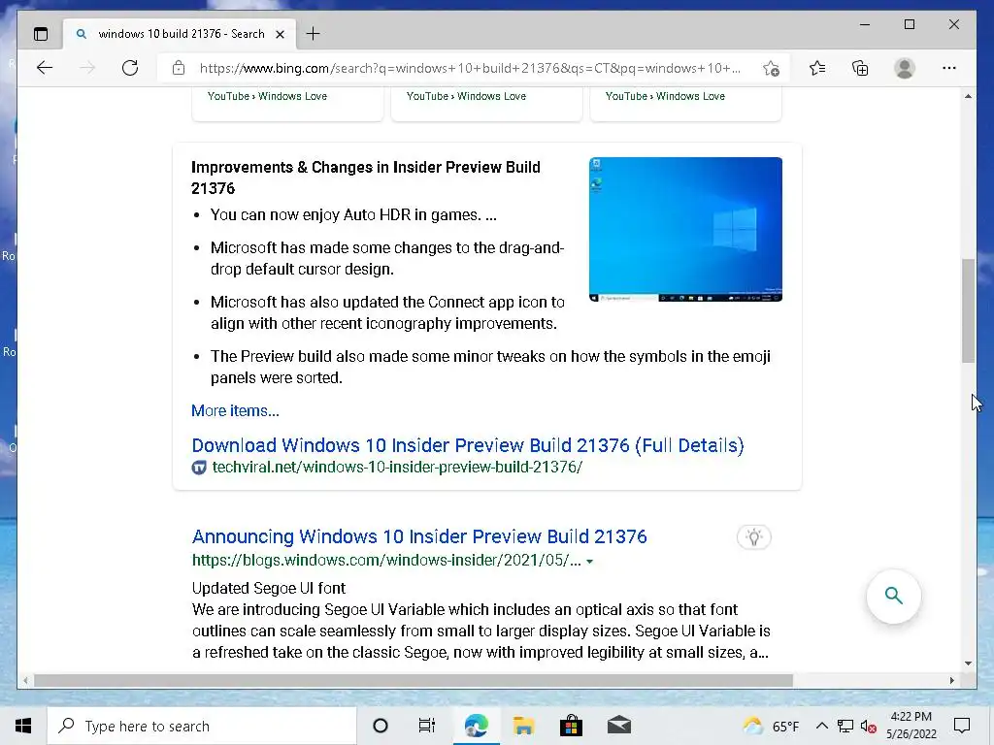Close the windows 10 build 21376 tab
The height and width of the screenshot is (745, 994).
point(280,34)
